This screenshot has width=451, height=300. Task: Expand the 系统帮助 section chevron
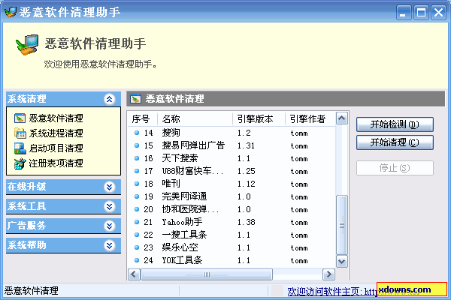pos(109,246)
